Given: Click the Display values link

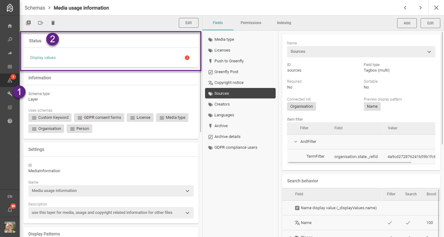Looking at the screenshot, I should 43,58.
